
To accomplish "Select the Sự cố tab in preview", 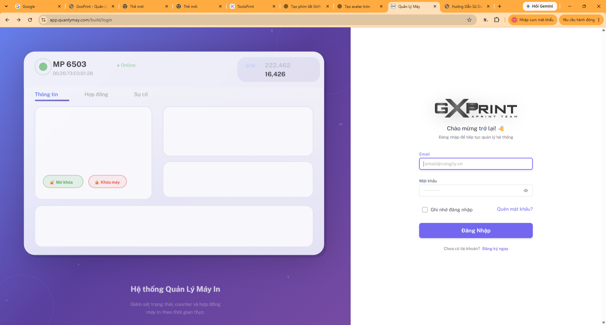I will click(x=141, y=94).
